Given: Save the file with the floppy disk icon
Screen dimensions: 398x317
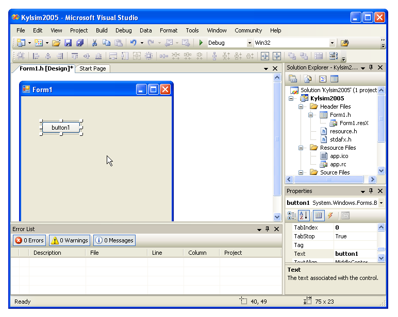Looking at the screenshot, I should (x=68, y=43).
